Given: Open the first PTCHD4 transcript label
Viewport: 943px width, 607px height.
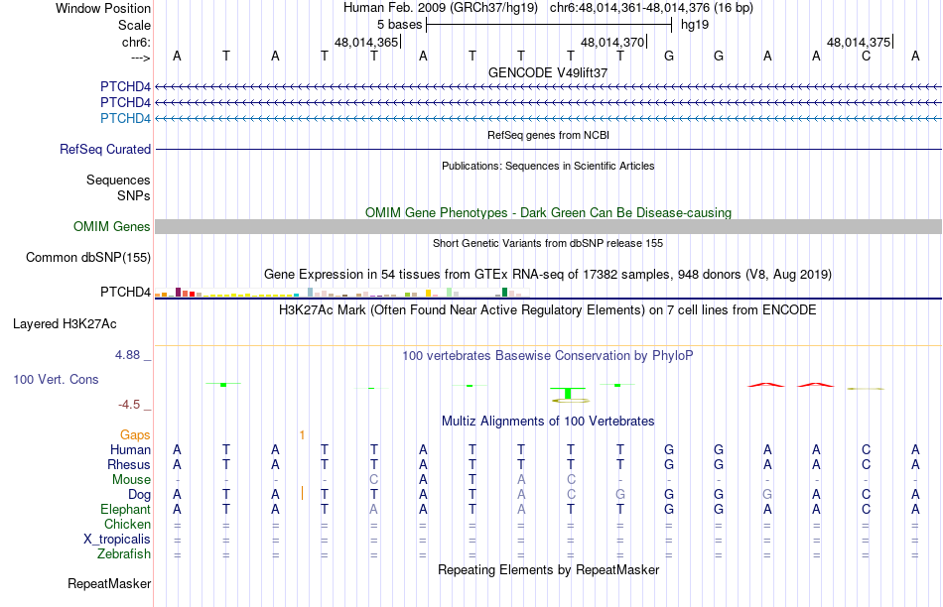Looking at the screenshot, I should tap(125, 86).
